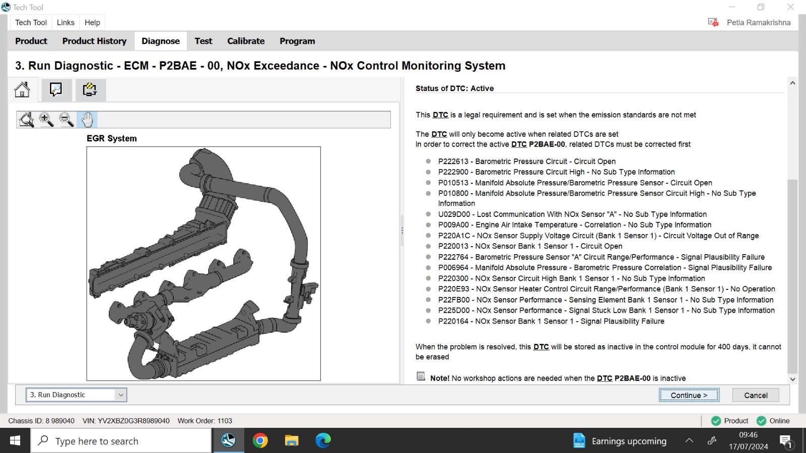Click the zoom out magnifier icon
806x453 pixels.
pos(66,120)
